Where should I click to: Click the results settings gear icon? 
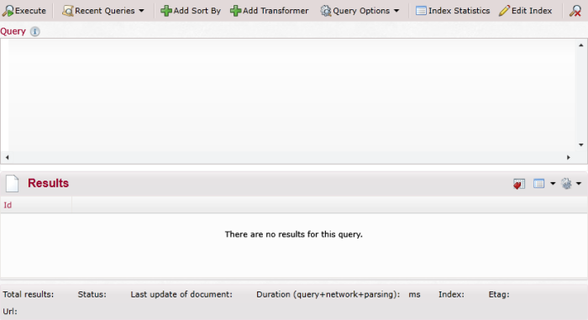point(566,183)
